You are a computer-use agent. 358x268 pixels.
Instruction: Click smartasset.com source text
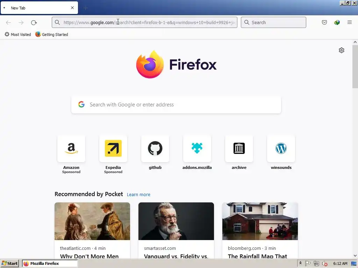tap(160, 248)
